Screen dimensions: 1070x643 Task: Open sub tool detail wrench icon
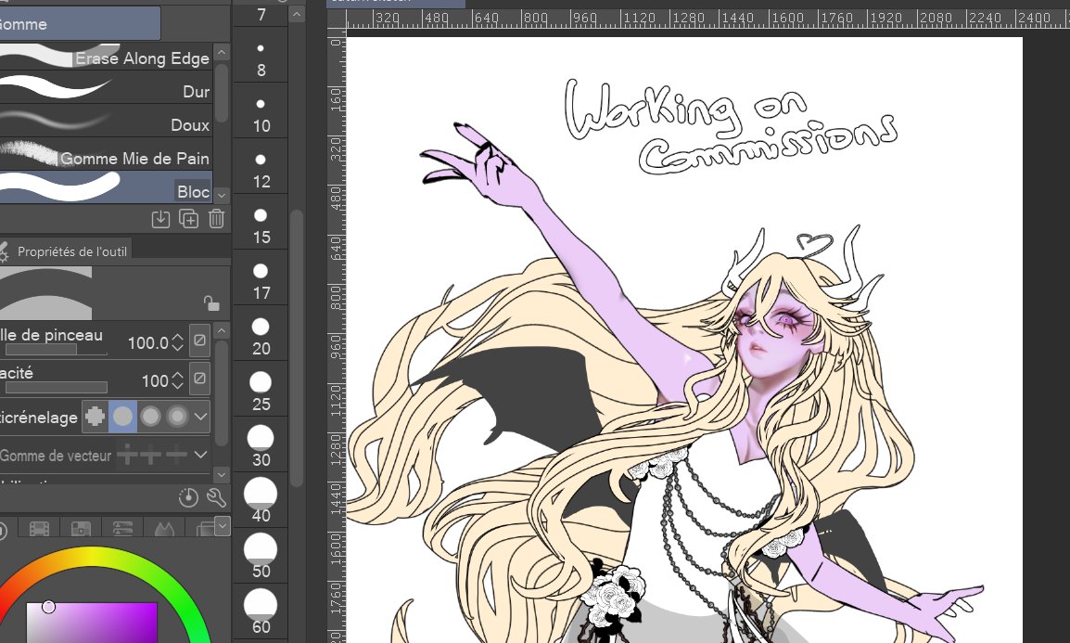point(216,498)
